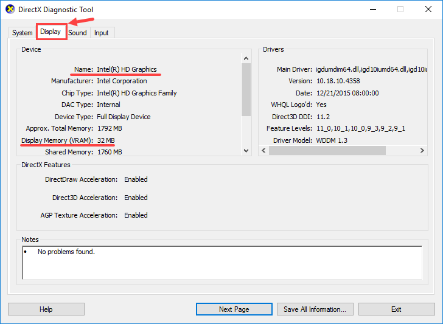Click Direct3D DDI value 11.2

323,117
